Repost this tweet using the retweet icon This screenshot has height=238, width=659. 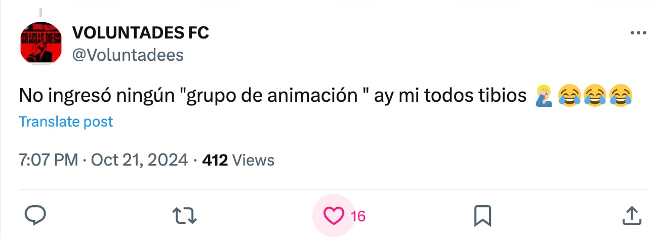(x=184, y=216)
